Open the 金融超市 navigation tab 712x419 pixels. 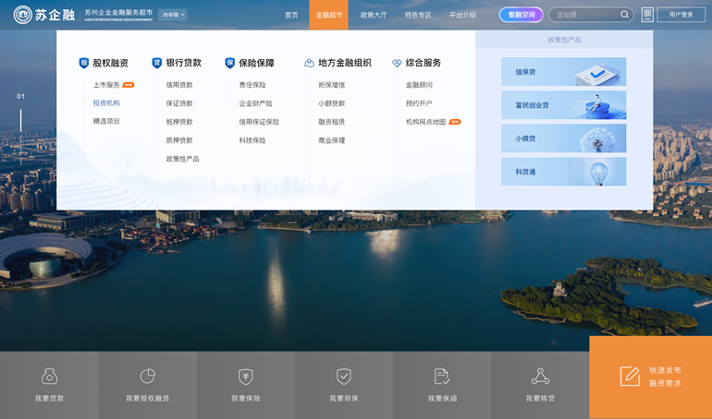click(x=328, y=15)
